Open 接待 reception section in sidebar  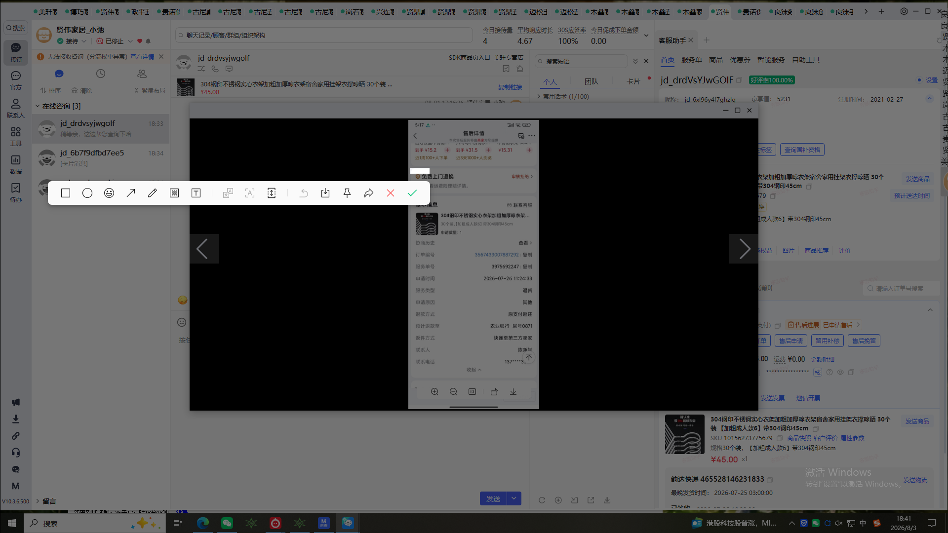(16, 52)
